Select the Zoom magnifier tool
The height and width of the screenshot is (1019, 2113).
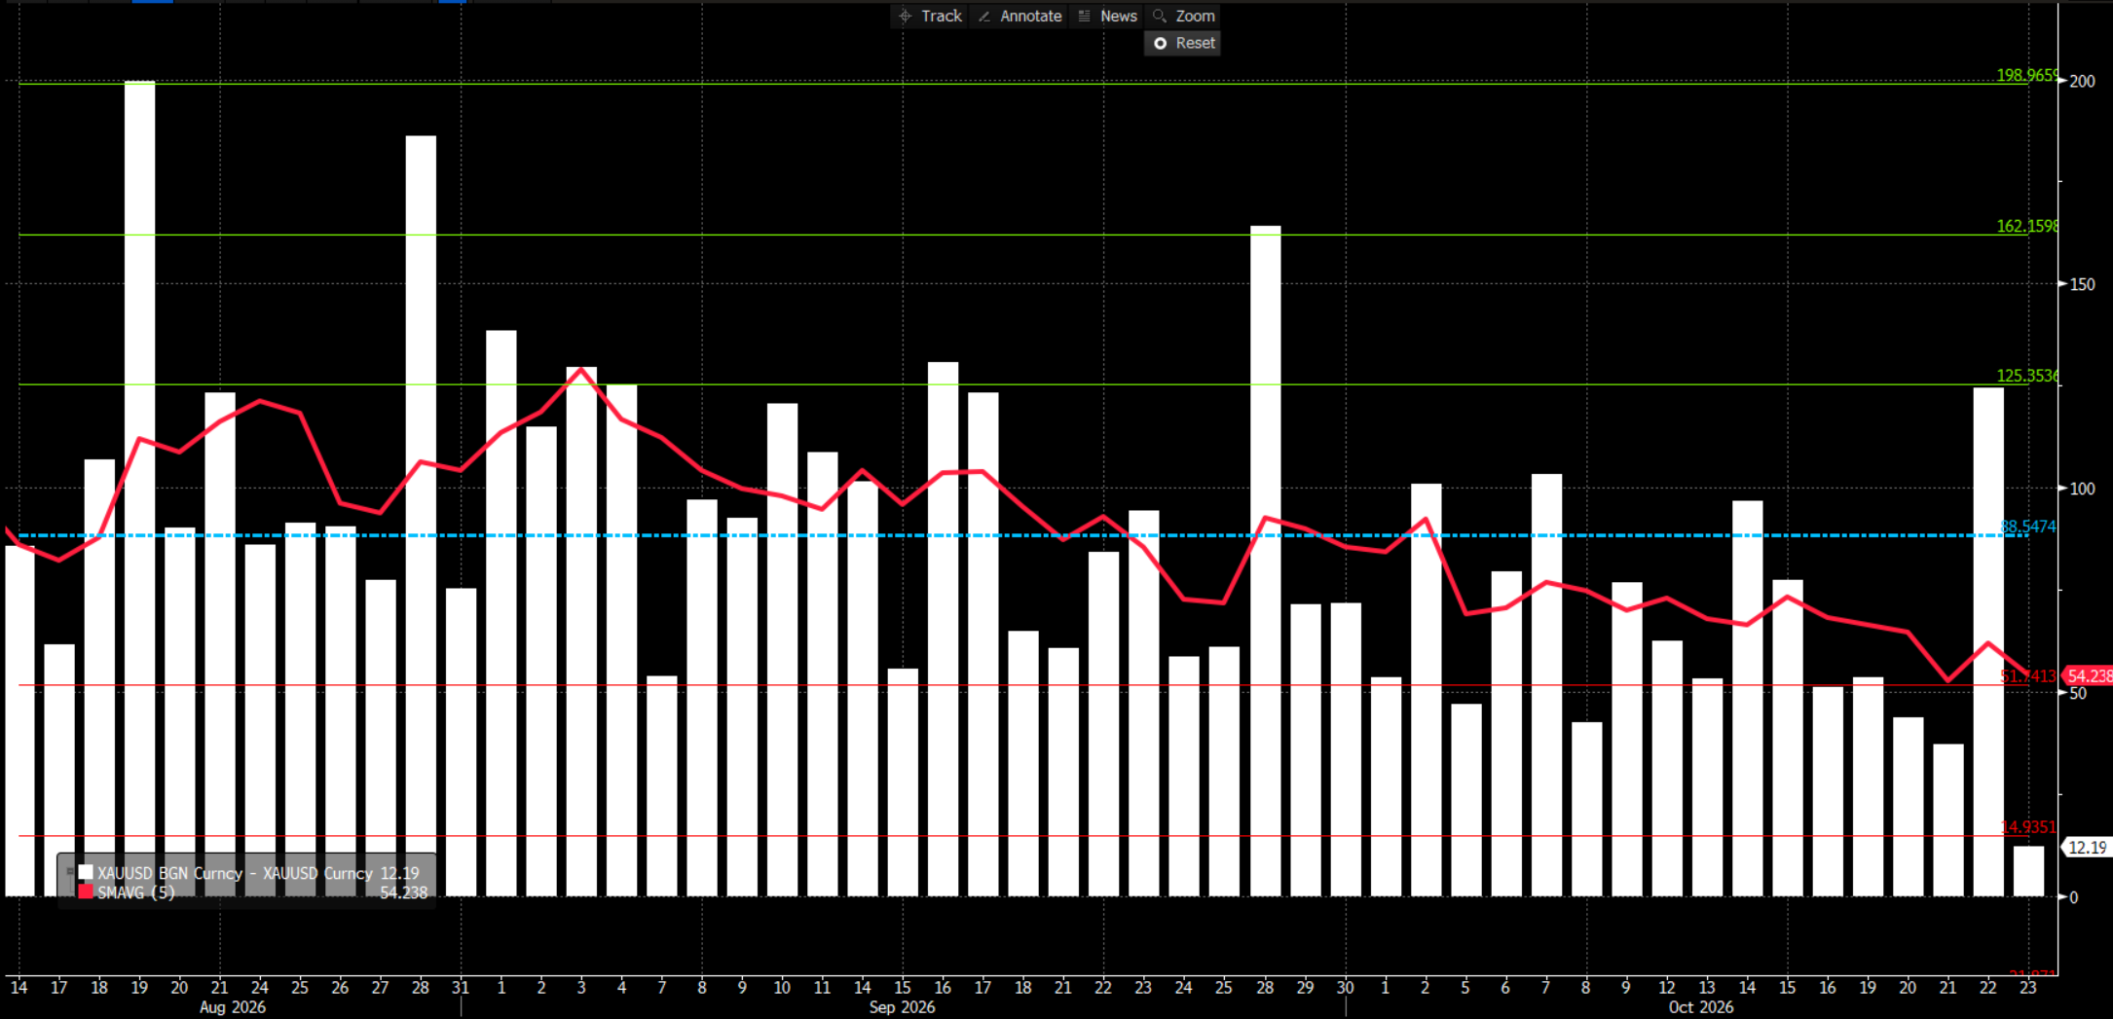(x=1184, y=16)
